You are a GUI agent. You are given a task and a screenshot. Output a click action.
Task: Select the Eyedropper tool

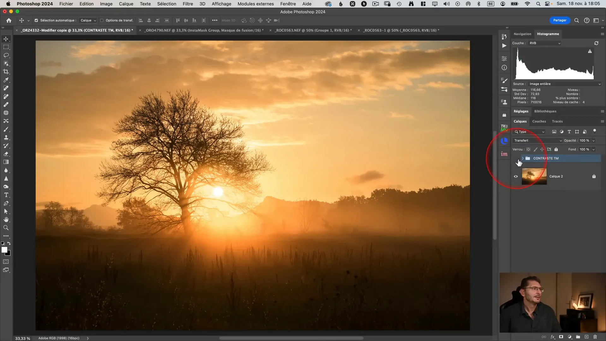6,80
